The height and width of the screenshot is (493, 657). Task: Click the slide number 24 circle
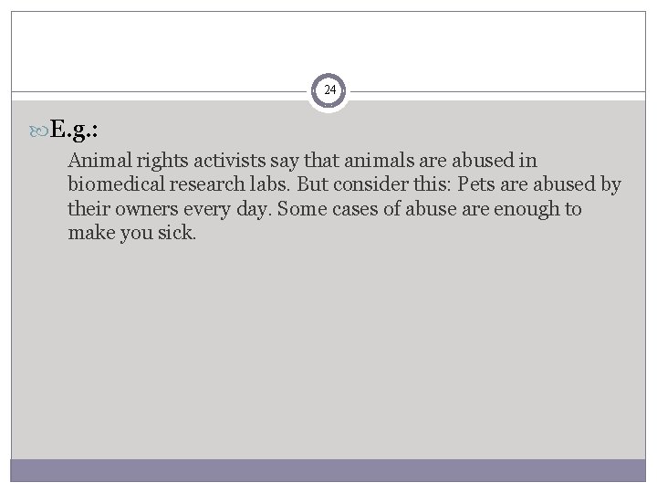tap(328, 90)
